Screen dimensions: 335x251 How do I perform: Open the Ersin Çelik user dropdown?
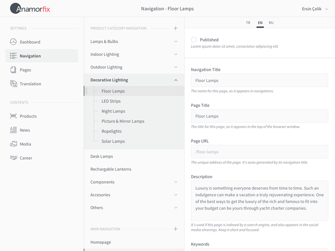(x=315, y=9)
